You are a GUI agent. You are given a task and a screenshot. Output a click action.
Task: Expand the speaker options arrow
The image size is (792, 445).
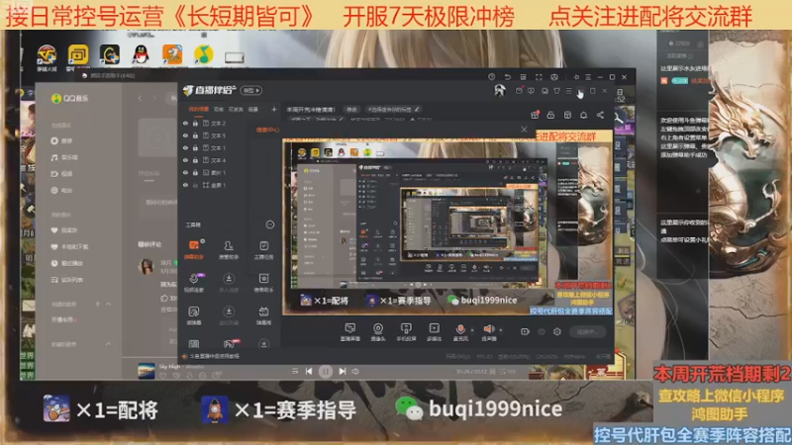tap(501, 330)
